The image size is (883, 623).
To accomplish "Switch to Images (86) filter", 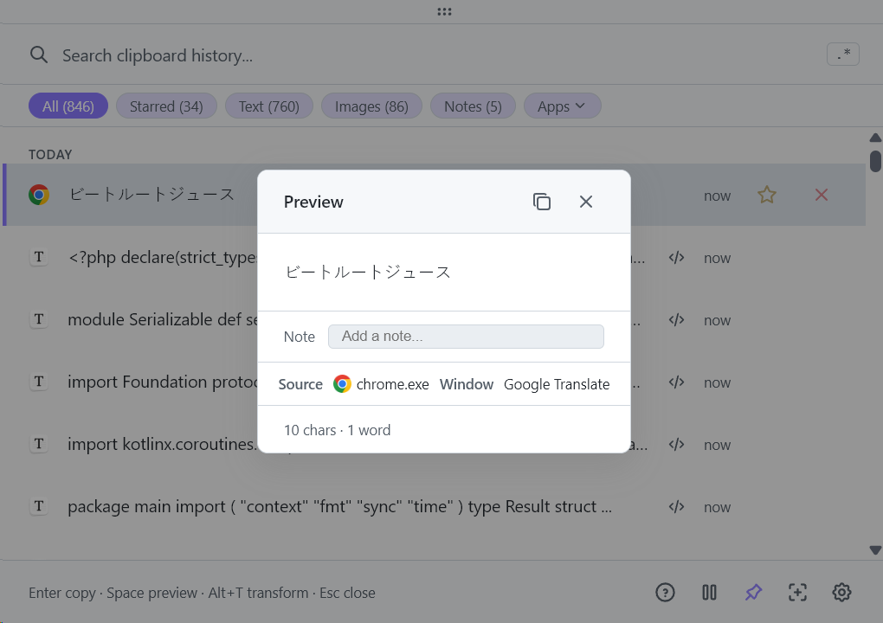I will pyautogui.click(x=371, y=106).
